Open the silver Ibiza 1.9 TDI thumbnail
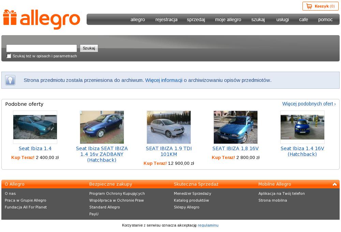This screenshot has height=232, width=341. [168, 127]
